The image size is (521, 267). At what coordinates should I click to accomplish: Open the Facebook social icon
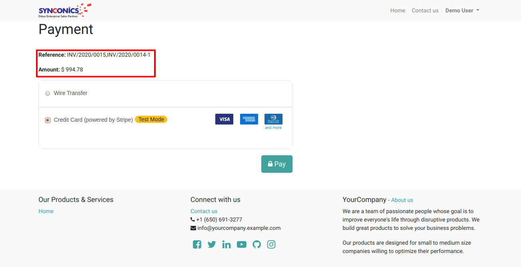[197, 245]
